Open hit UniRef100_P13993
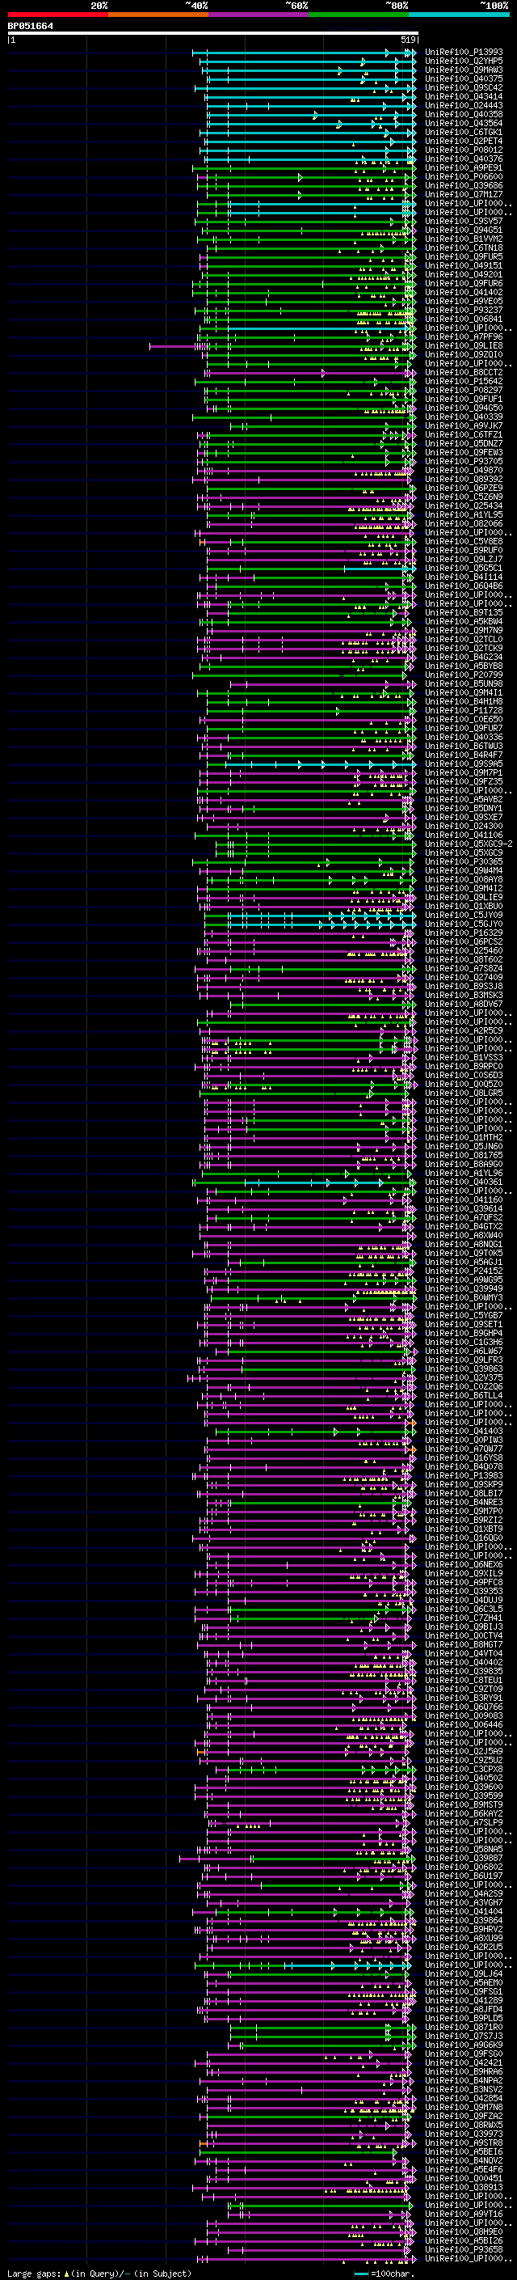The width and height of the screenshot is (517, 2280). (463, 53)
